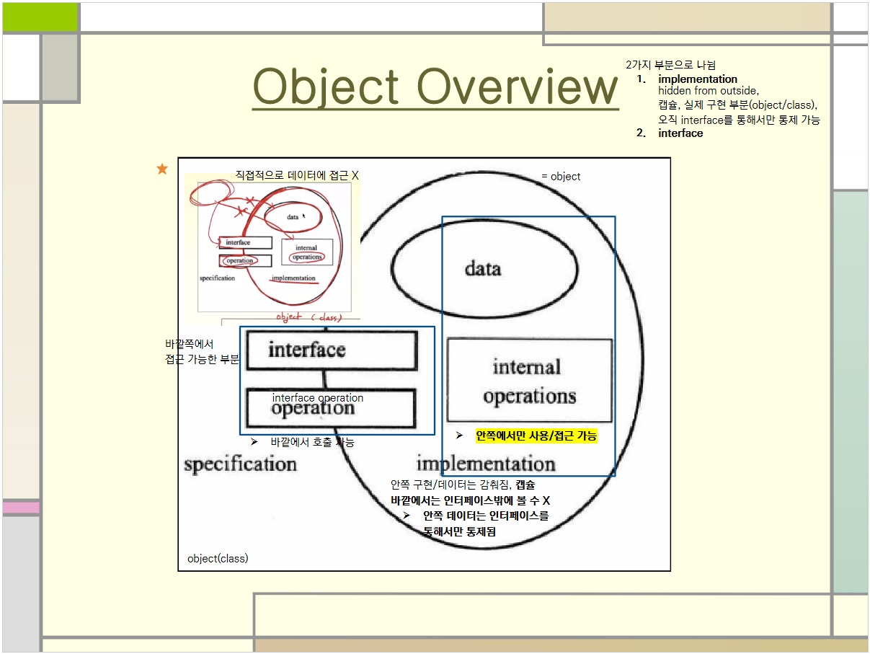Click the pink bar on the left edge
Image resolution: width=870 pixels, height=654 pixels.
[21, 508]
